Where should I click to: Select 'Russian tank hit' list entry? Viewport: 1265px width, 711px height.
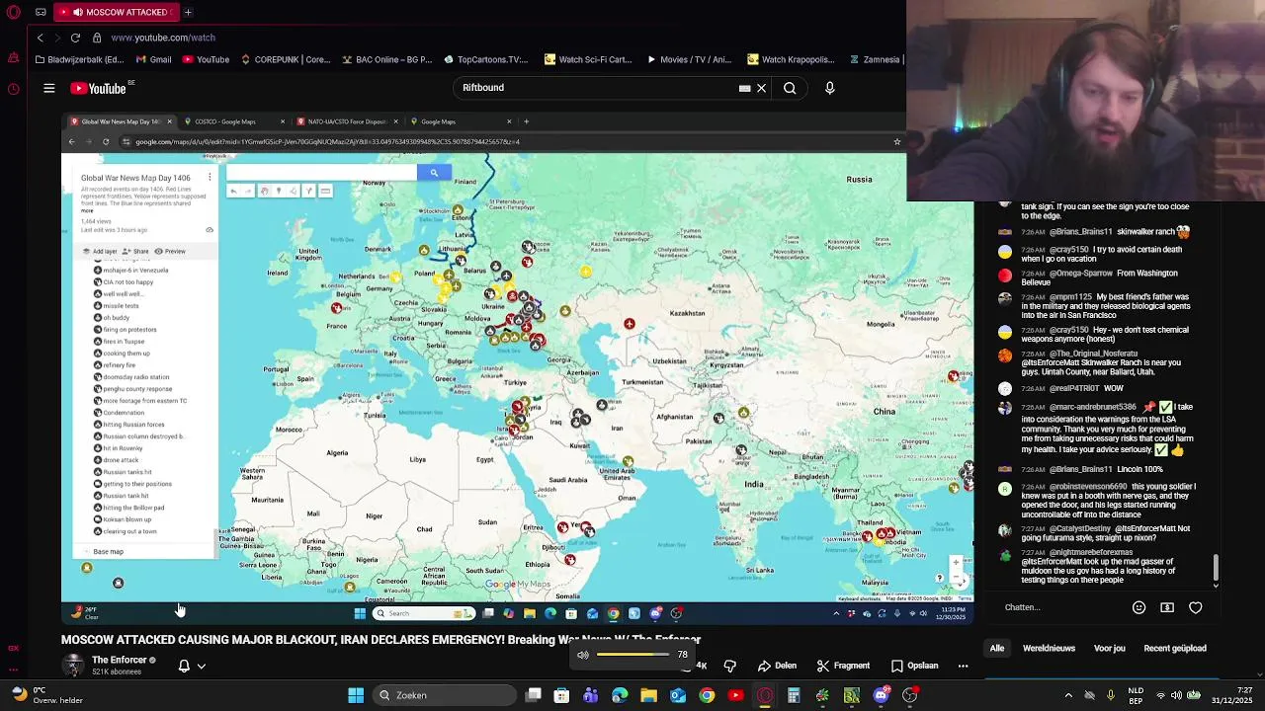click(x=126, y=496)
